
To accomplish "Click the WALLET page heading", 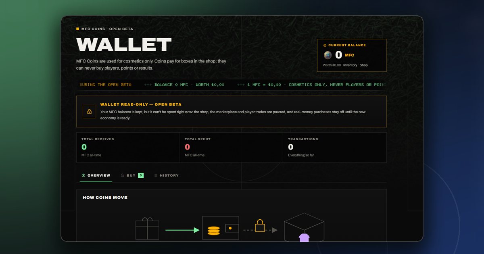I will 124,45.
